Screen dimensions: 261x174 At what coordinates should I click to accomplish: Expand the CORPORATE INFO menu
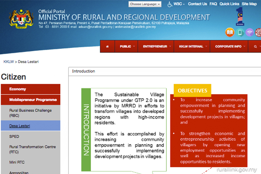click(x=229, y=46)
